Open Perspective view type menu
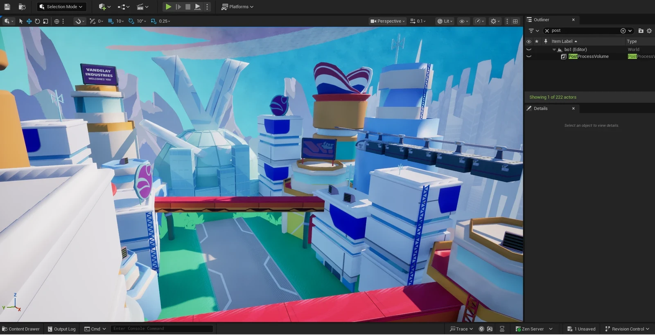655x335 pixels. pyautogui.click(x=387, y=21)
